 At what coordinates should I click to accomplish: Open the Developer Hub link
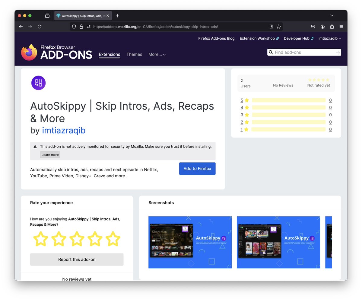click(299, 38)
